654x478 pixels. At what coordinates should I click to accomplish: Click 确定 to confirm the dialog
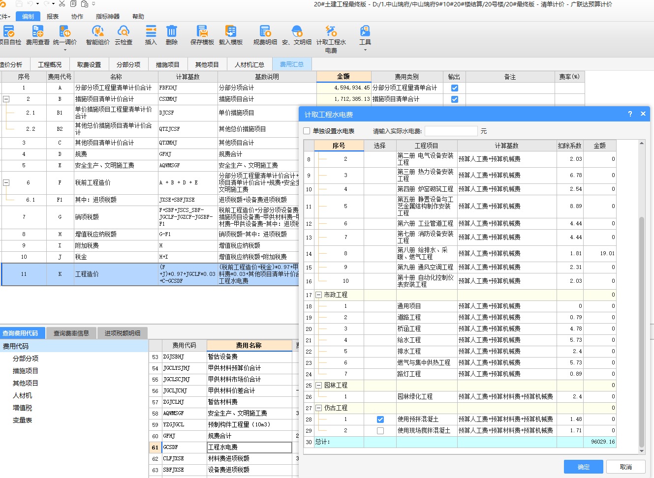[x=584, y=467]
